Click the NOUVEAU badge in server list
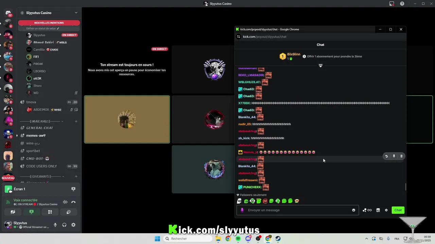The width and height of the screenshot is (435, 244). 8,178
